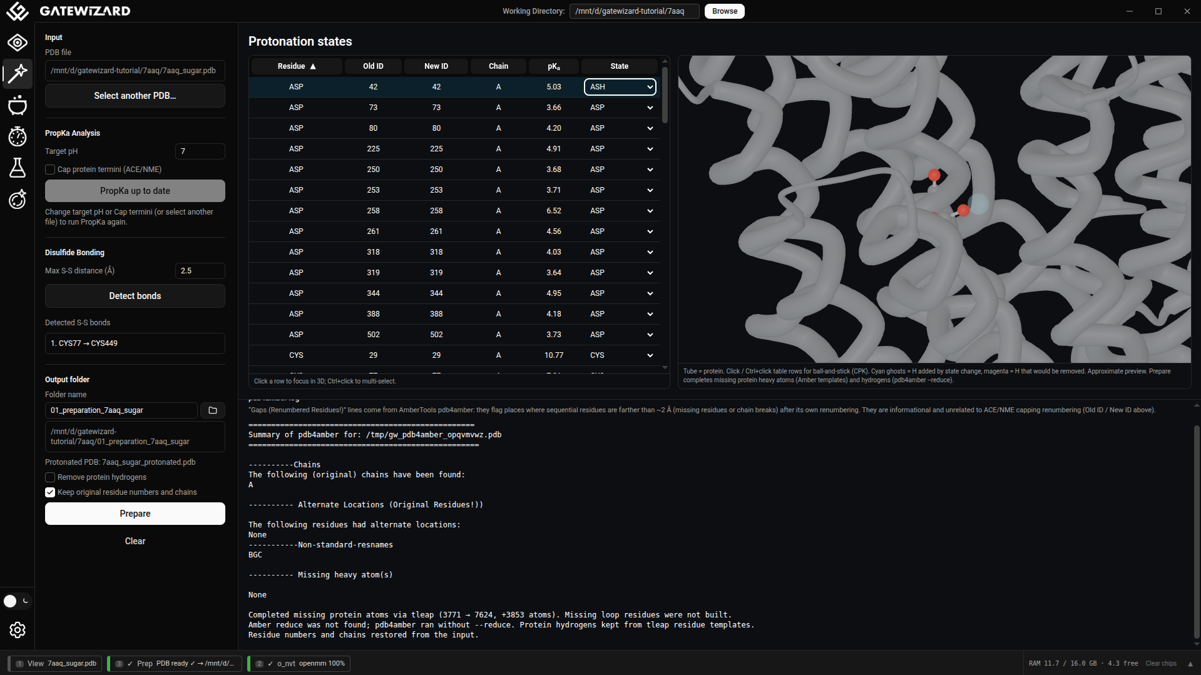This screenshot has height=675, width=1201.
Task: Open the ASH state dropdown for ASP 42
Action: [x=620, y=87]
